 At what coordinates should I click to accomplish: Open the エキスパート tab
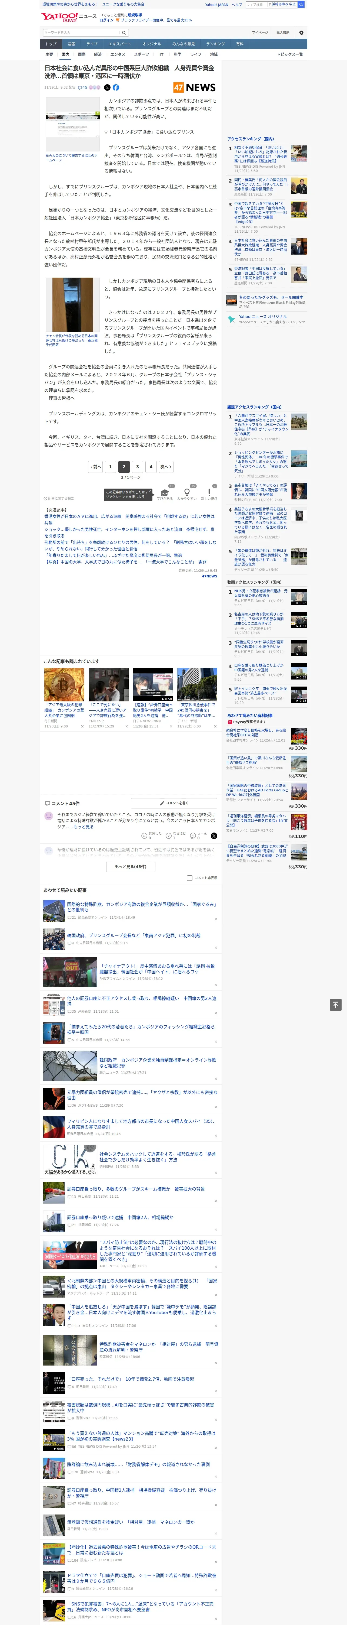[120, 44]
